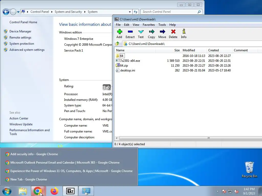The image size is (262, 196).
Task: Switch to 7-Zip via taskbar button
Action: [70, 191]
